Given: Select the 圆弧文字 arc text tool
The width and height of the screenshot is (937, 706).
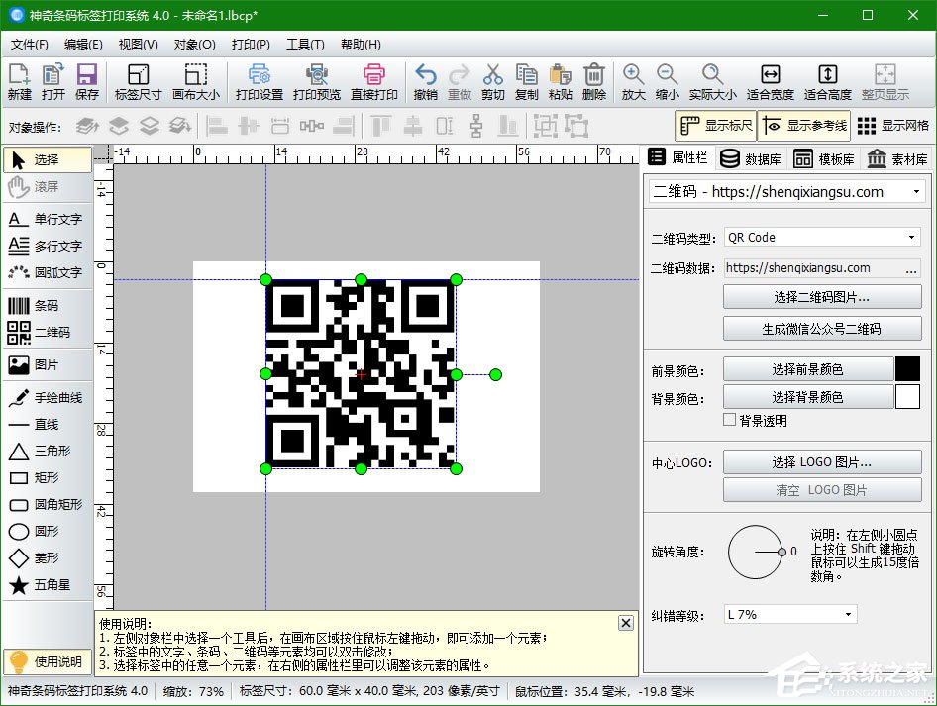Looking at the screenshot, I should [47, 272].
